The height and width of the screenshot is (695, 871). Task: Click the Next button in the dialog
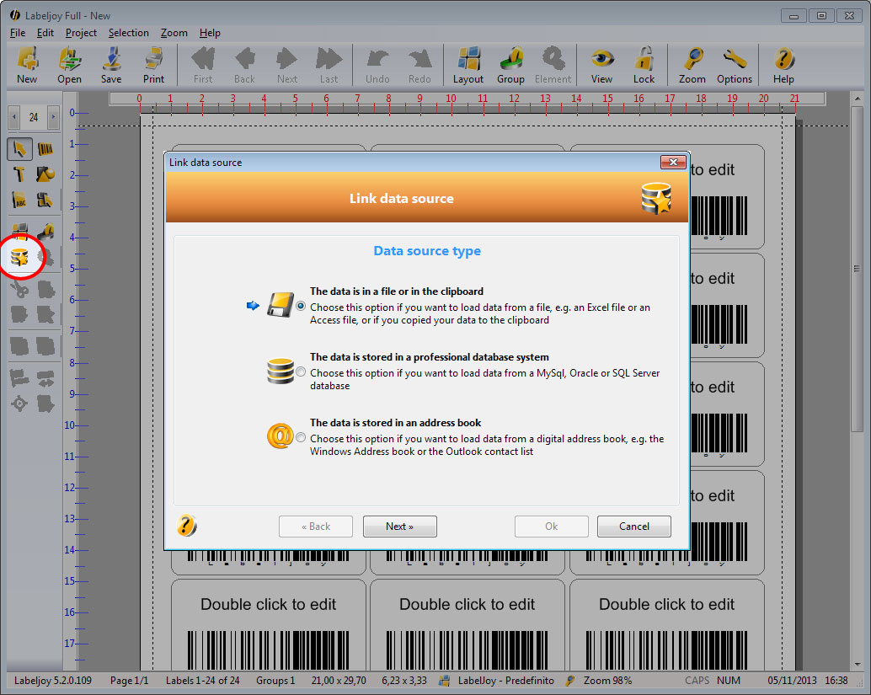[x=399, y=526]
